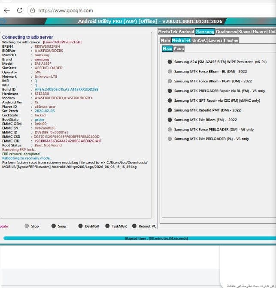Click the Root Status 'Root Not Found' value
This screenshot has height=288, width=276.
tap(49, 145)
